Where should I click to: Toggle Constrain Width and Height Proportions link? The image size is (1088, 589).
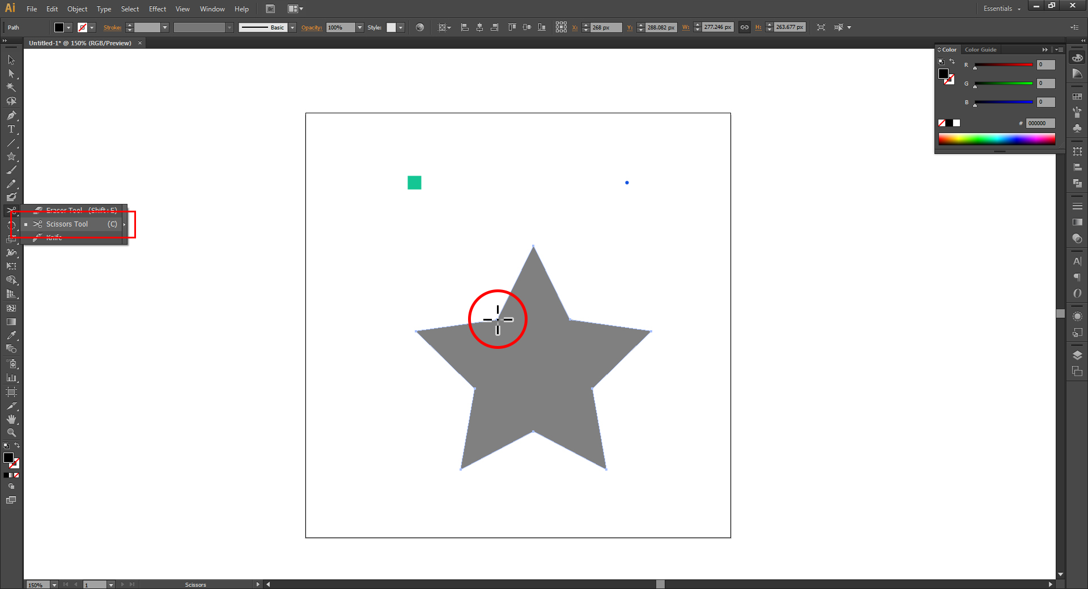[x=745, y=27]
